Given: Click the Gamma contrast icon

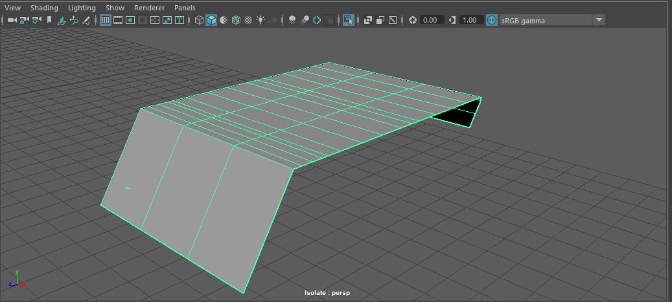Looking at the screenshot, I should pos(452,20).
